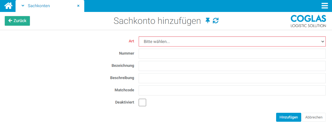Image resolution: width=332 pixels, height=128 pixels.
Task: Close the Sachkonten tab with the x
Action: click(78, 6)
